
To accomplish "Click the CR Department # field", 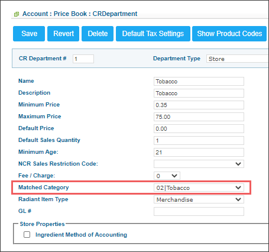I will 83,59.
